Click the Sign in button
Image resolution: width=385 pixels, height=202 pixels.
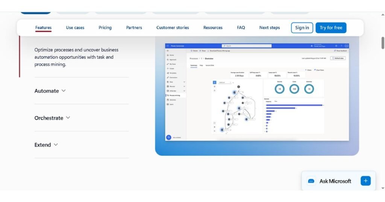pyautogui.click(x=302, y=28)
